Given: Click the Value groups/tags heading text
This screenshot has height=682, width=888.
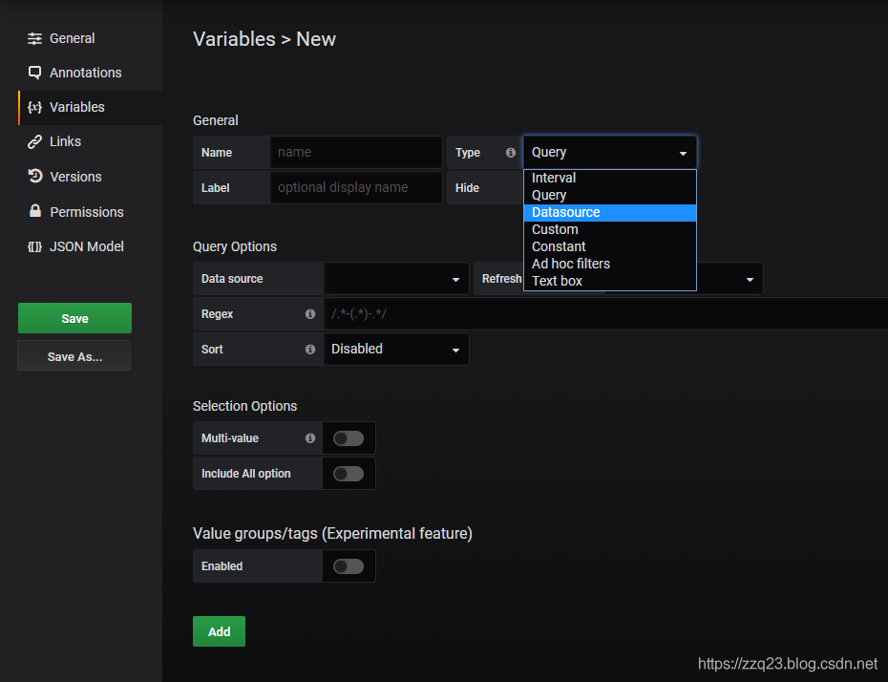Looking at the screenshot, I should pos(332,534).
